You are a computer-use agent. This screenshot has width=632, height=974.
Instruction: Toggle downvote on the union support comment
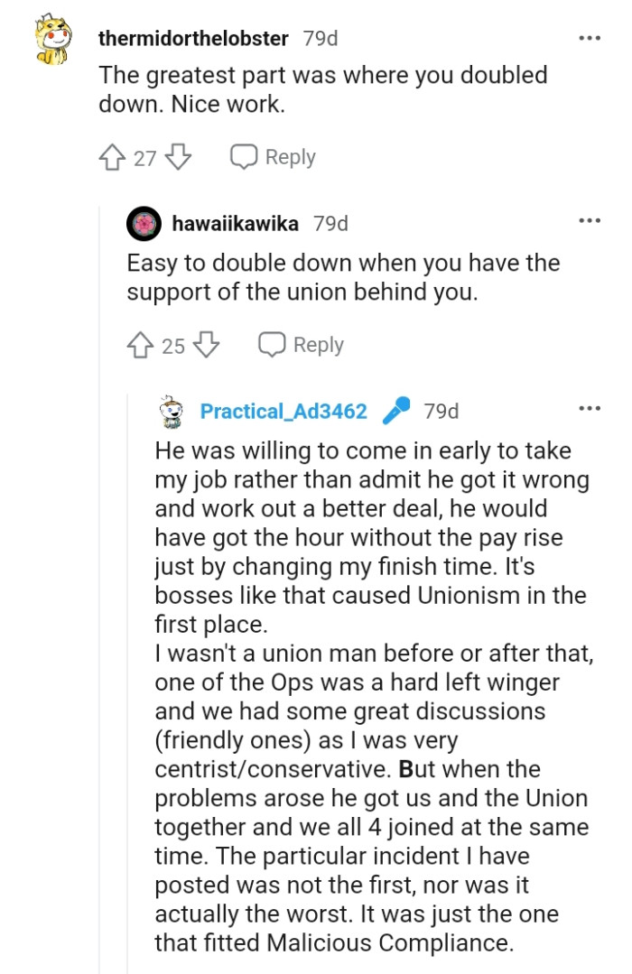pos(207,344)
